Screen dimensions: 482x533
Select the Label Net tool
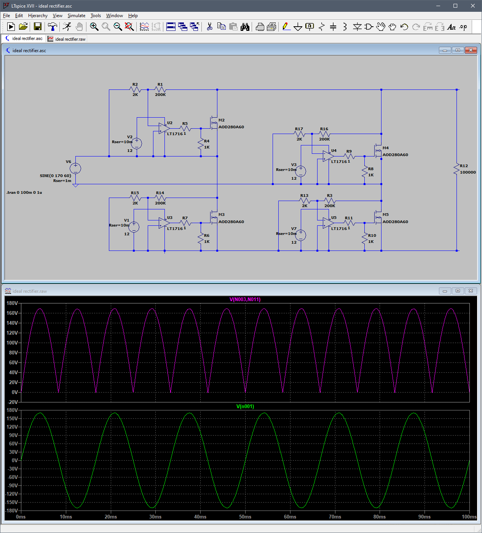point(310,27)
